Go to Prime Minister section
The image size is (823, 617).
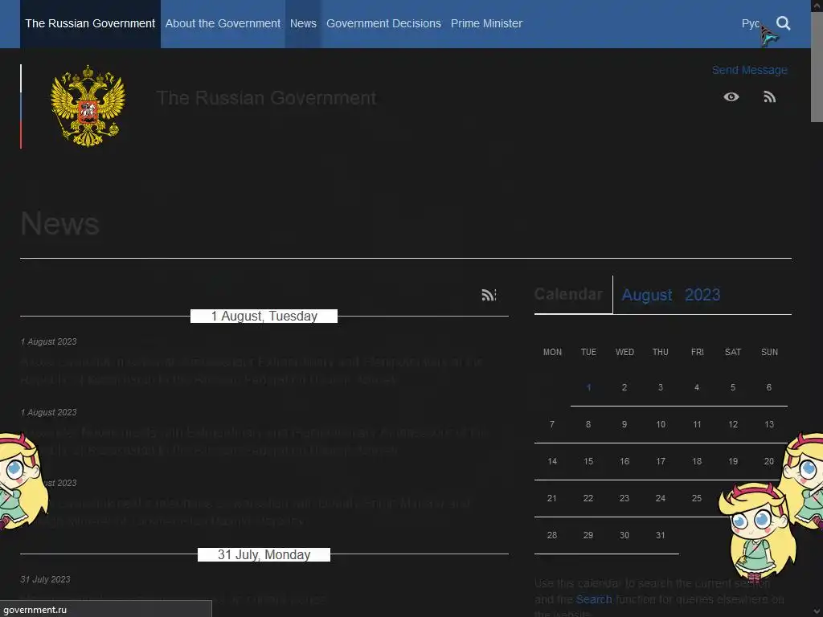[x=486, y=23]
